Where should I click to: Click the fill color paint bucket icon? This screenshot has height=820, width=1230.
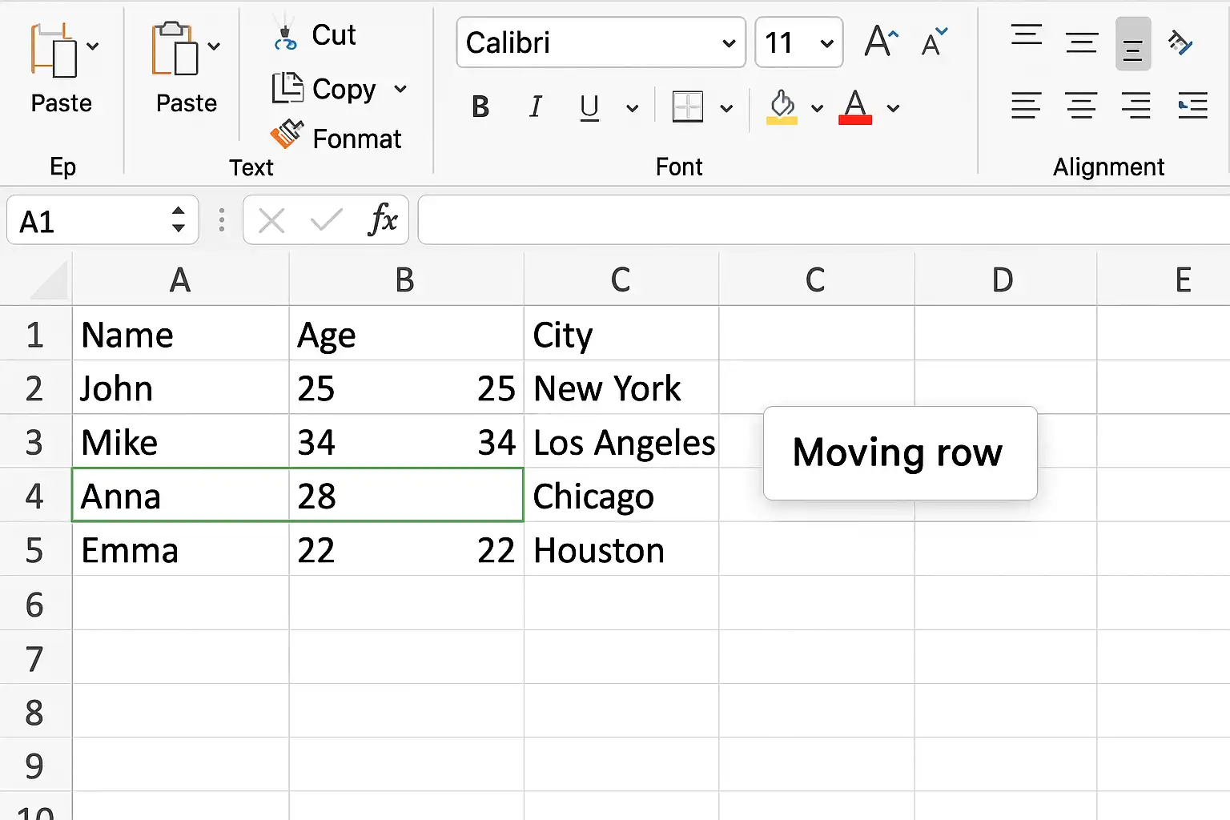click(782, 107)
